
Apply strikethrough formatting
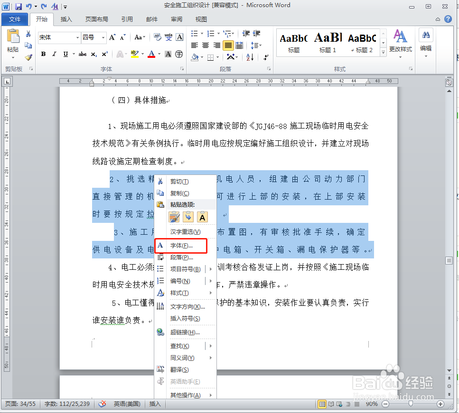83,54
